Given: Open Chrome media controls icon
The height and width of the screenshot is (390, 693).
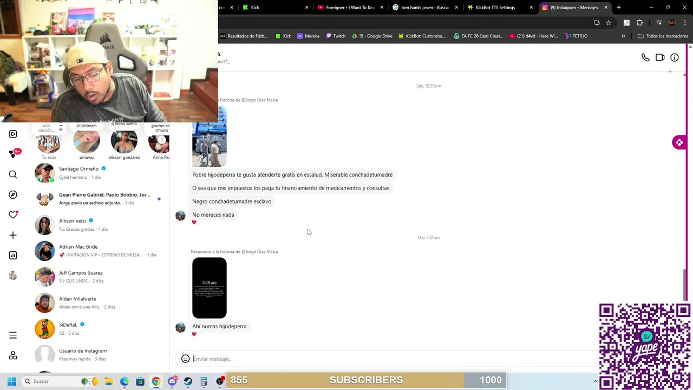Looking at the screenshot, I should click(659, 23).
